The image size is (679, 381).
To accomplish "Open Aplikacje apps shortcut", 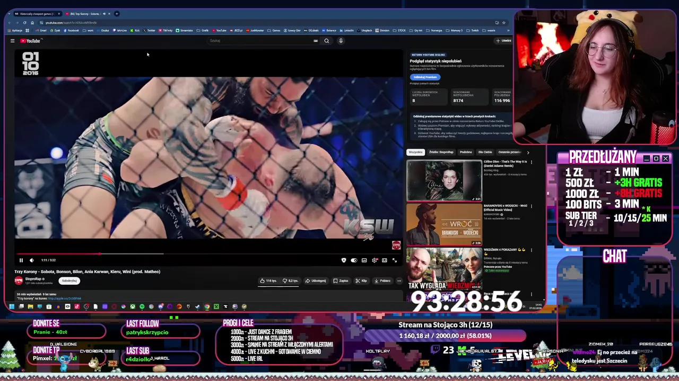I will [15, 31].
